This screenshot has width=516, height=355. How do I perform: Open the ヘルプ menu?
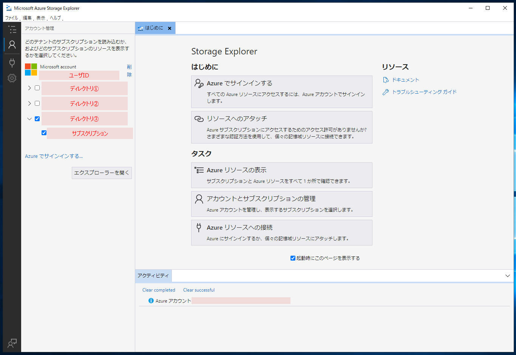56,18
